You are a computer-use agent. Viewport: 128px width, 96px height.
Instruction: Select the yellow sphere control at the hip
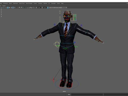pos(57,44)
